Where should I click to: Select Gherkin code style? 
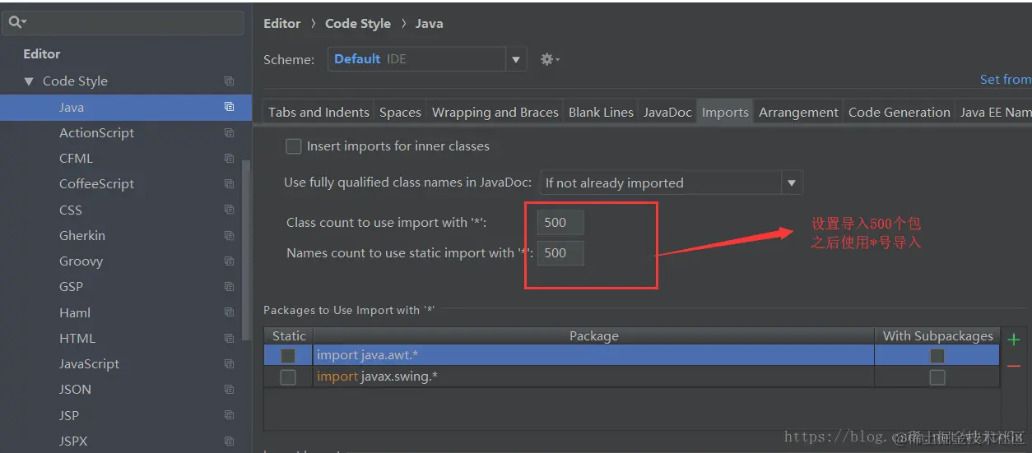tap(82, 235)
